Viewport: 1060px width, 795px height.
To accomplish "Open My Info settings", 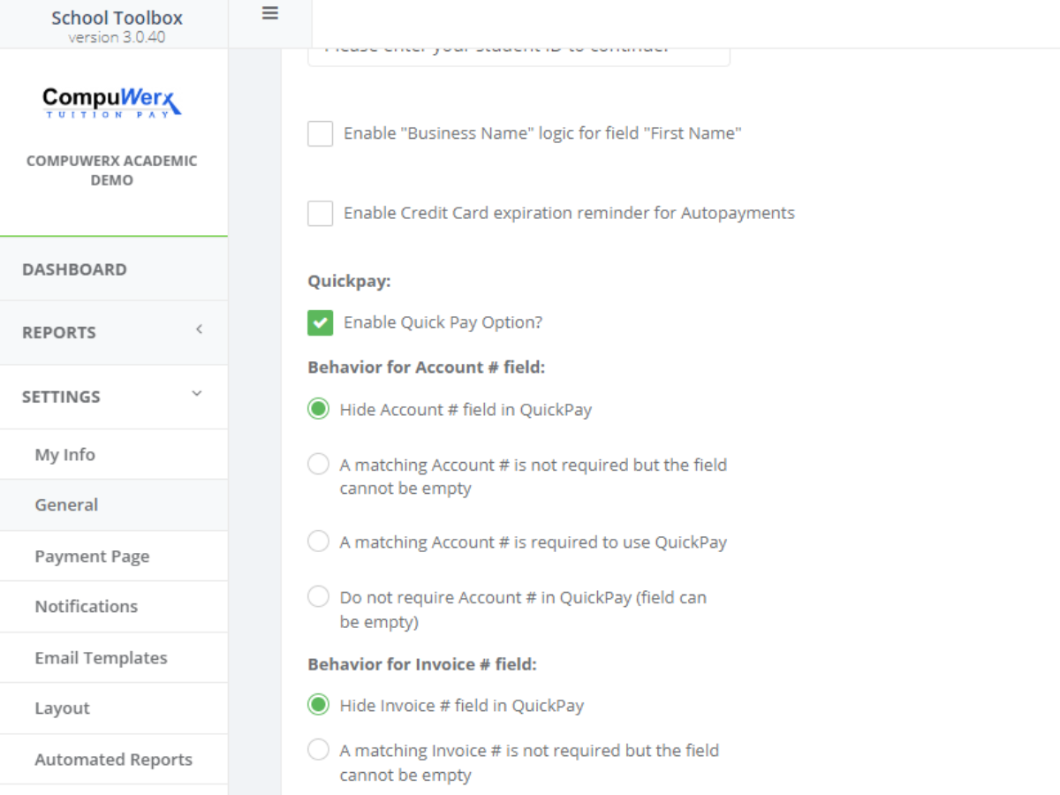I will (65, 455).
